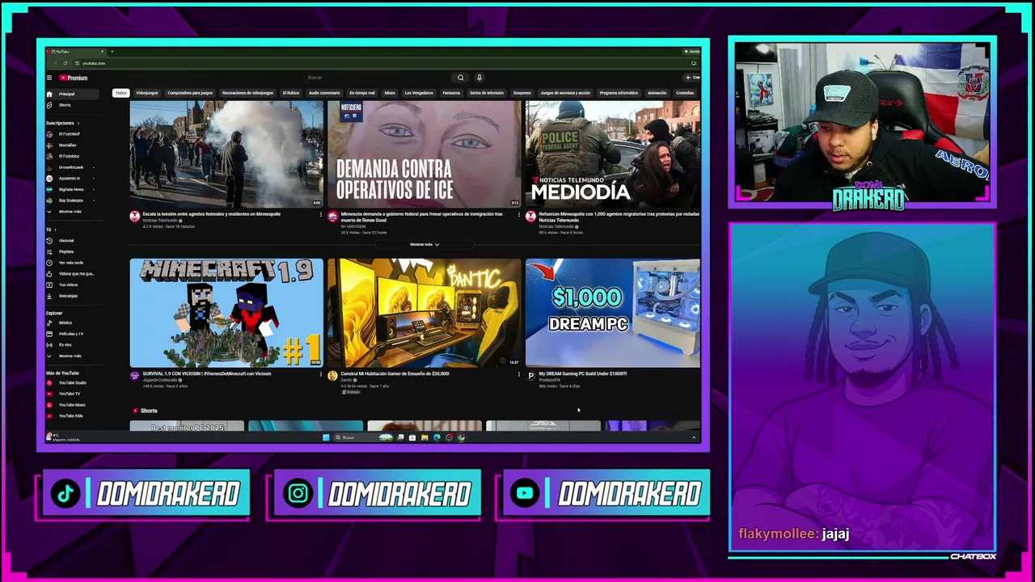The width and height of the screenshot is (1035, 582).
Task: Open Aposento tv subscription channel
Action: tap(72, 178)
